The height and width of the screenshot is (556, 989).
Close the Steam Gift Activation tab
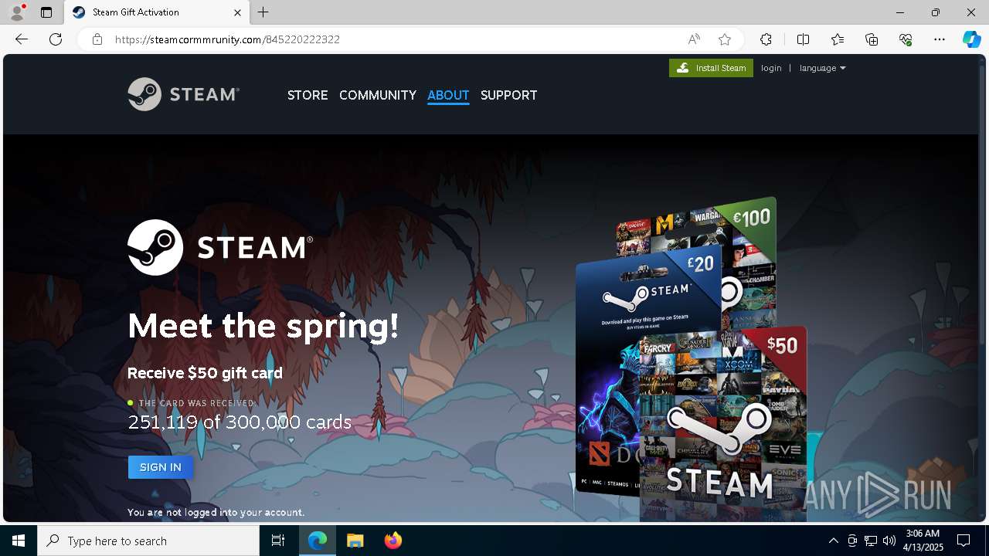pos(237,12)
